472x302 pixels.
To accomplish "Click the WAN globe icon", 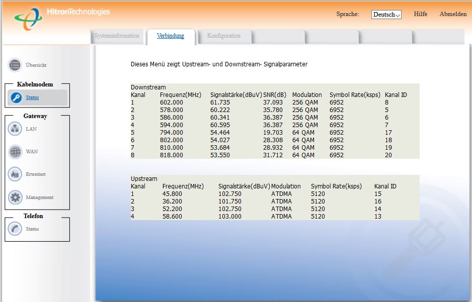I will point(15,152).
